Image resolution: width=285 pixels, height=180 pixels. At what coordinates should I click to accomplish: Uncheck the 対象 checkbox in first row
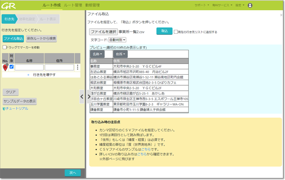(12, 67)
